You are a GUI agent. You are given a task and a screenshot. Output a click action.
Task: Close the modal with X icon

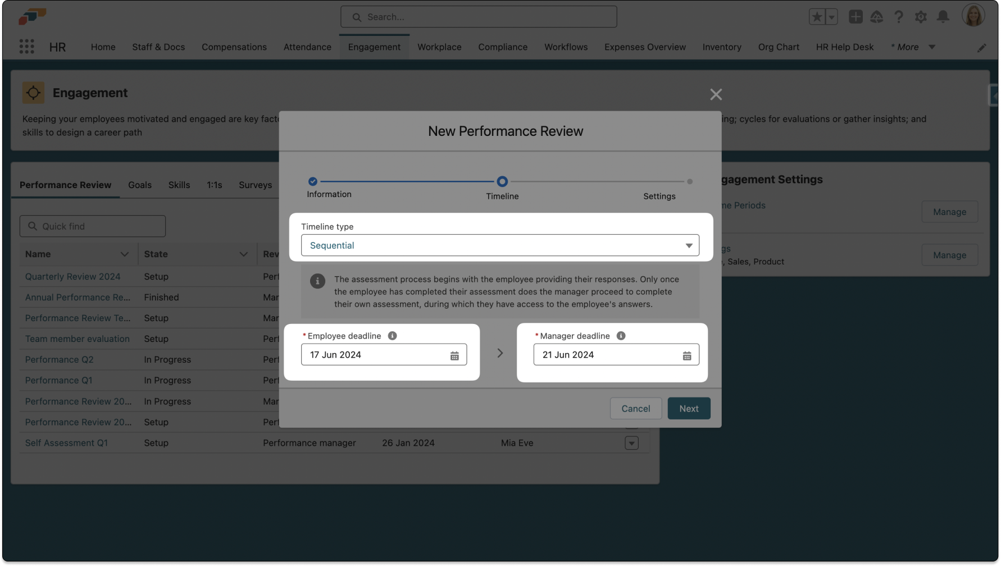[716, 94]
